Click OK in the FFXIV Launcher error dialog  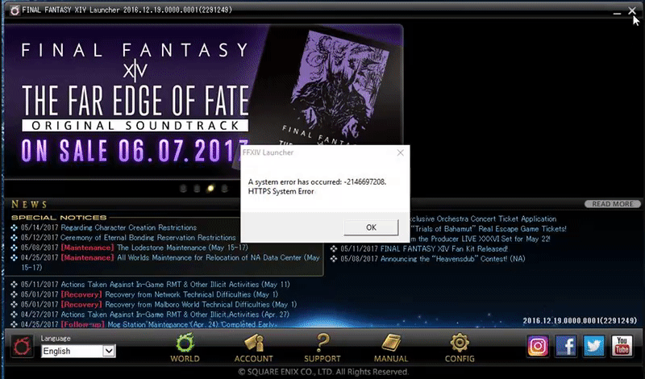click(x=371, y=227)
